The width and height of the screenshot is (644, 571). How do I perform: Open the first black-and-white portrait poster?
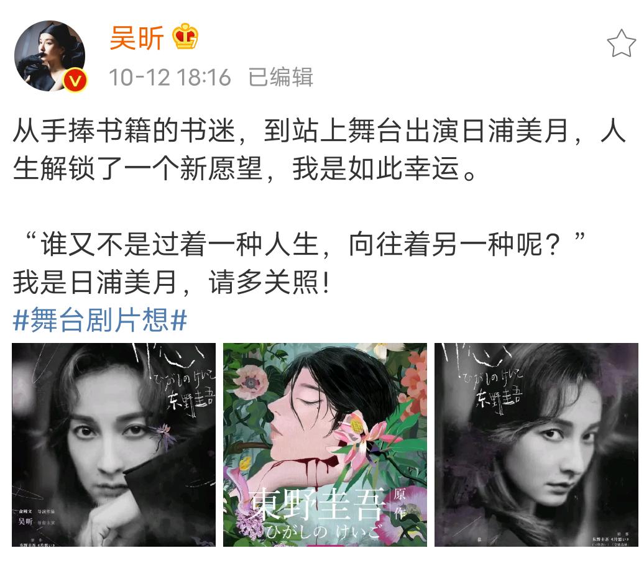[114, 445]
